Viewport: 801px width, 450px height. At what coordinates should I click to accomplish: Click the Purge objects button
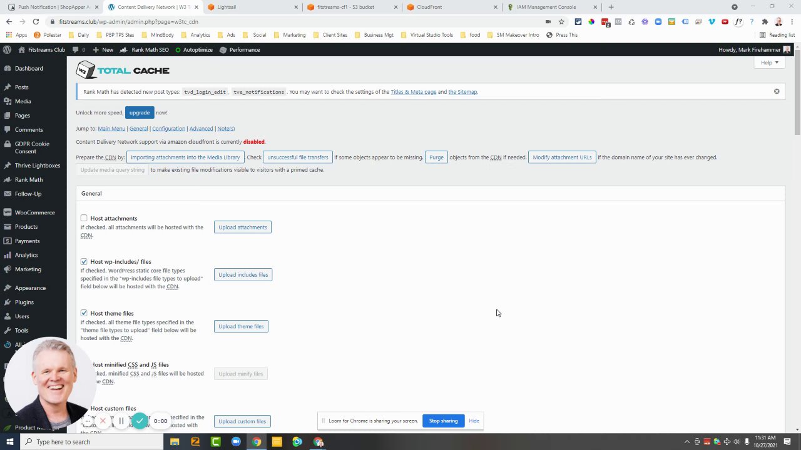pos(436,157)
